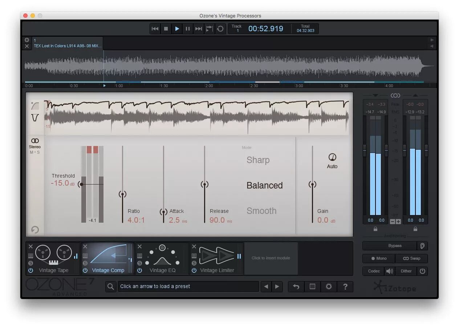Open preset search magnifier icon
The image size is (459, 328).
pos(111,287)
